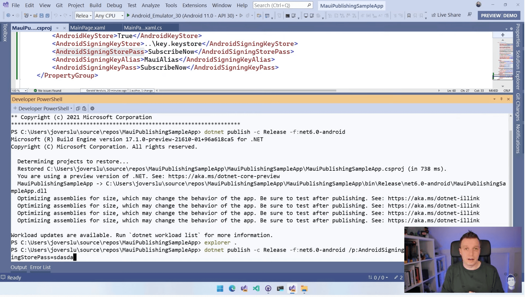Click the monitor display icon in toolbar
525x297 pixels.
click(x=306, y=16)
